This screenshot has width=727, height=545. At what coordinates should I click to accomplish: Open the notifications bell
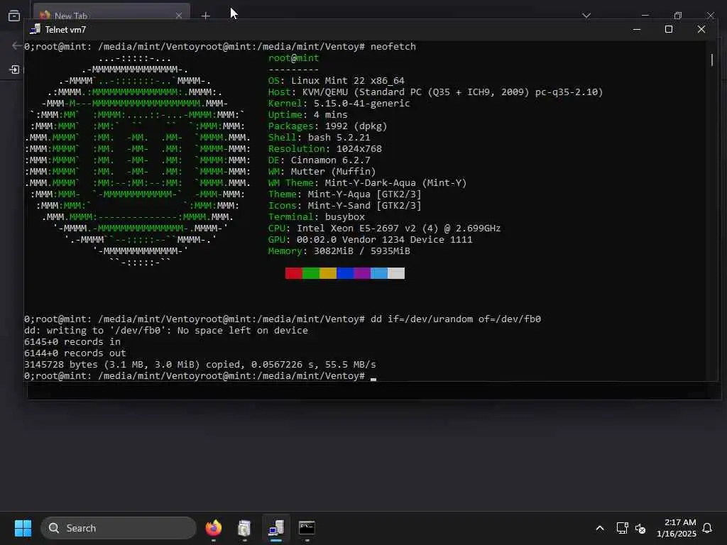click(707, 528)
